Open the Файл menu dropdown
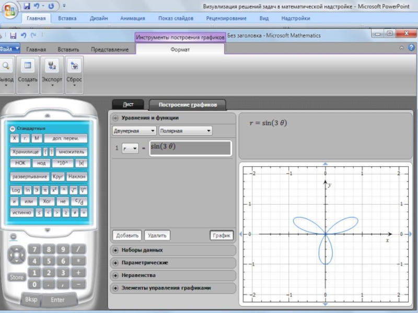This screenshot has width=418, height=313. click(x=9, y=49)
